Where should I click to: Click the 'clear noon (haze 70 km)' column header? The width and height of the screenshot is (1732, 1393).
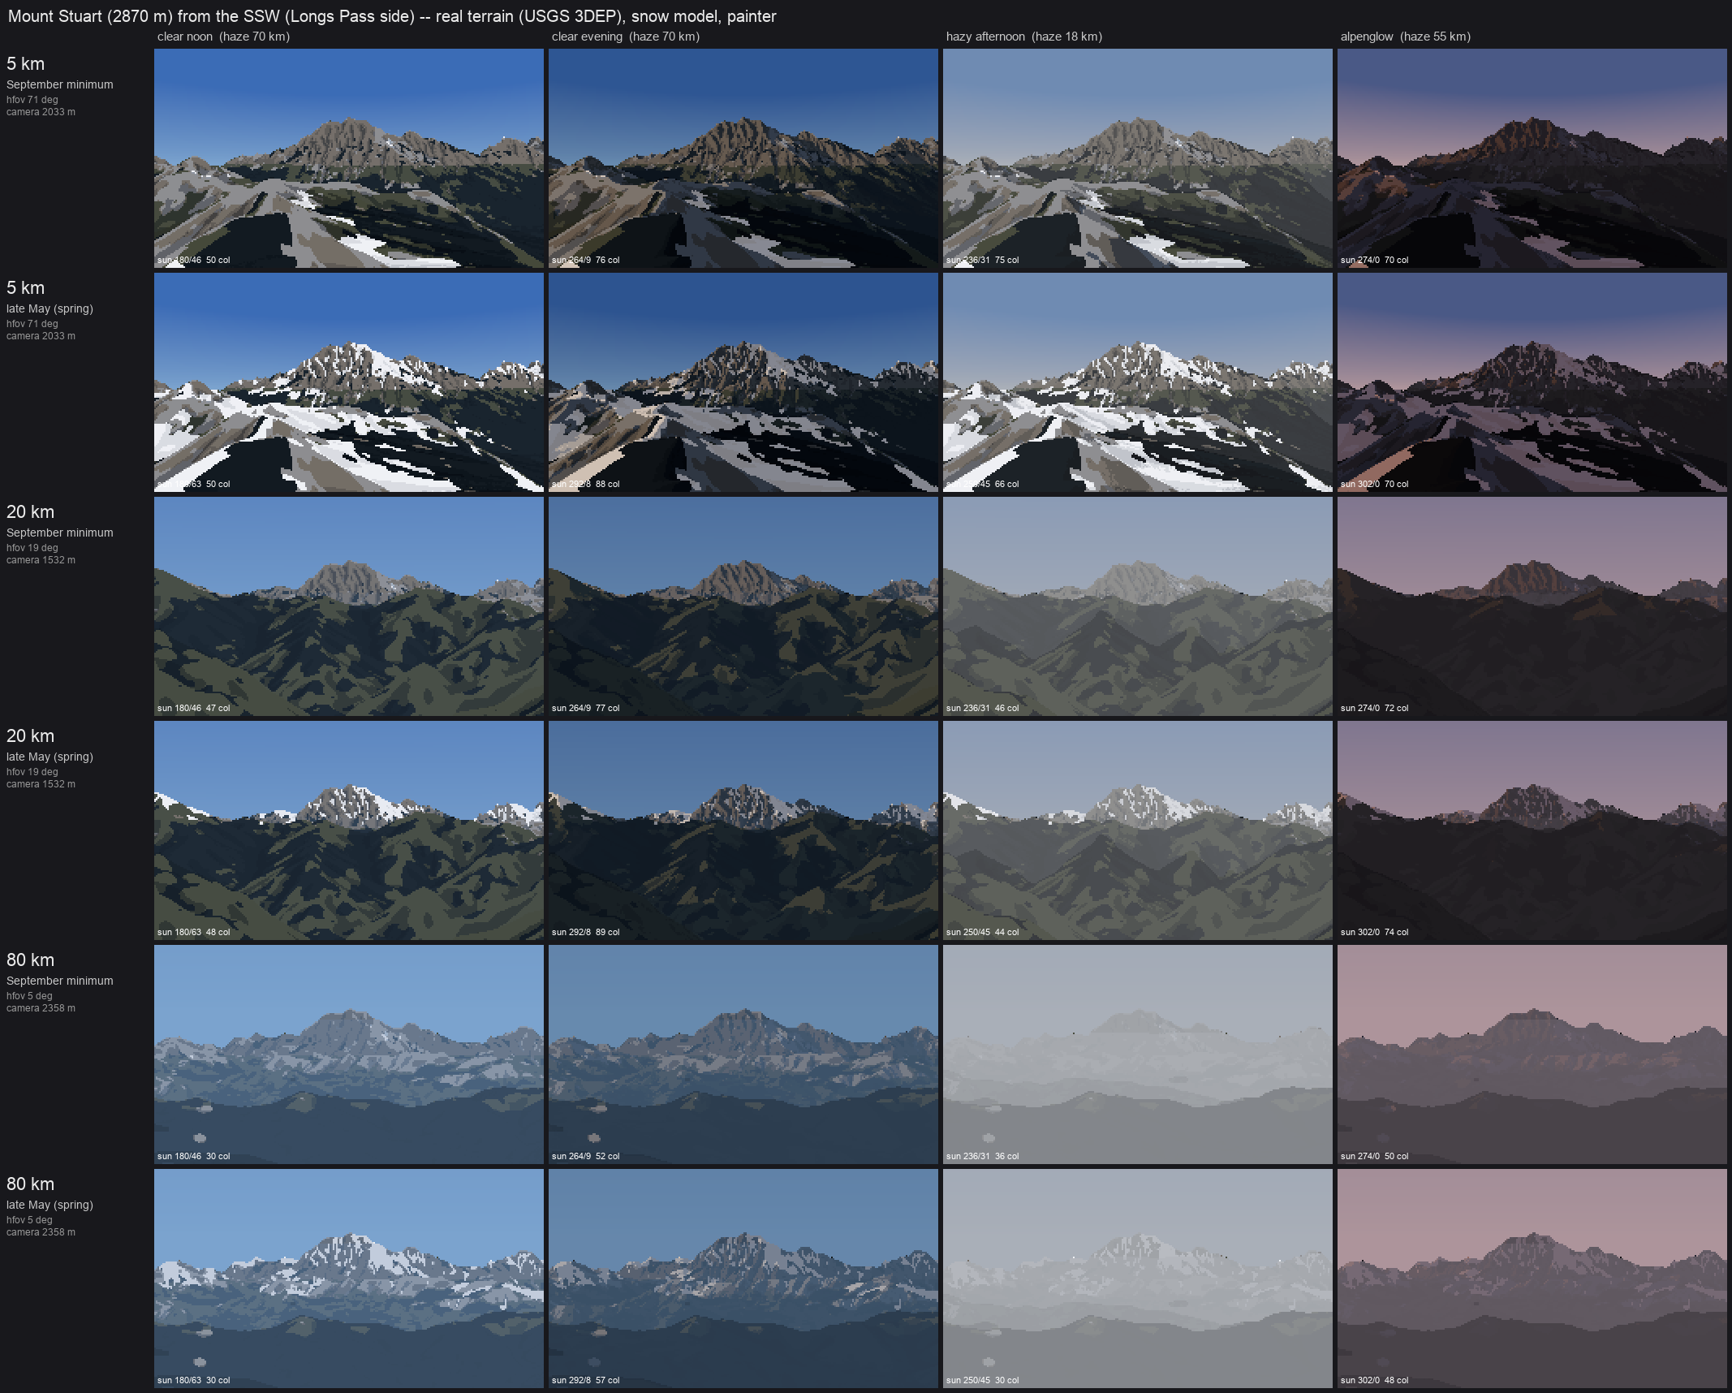coord(223,37)
